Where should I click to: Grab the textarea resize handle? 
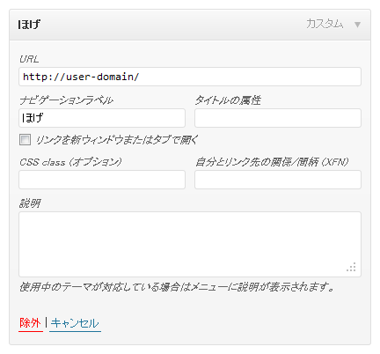(352, 267)
